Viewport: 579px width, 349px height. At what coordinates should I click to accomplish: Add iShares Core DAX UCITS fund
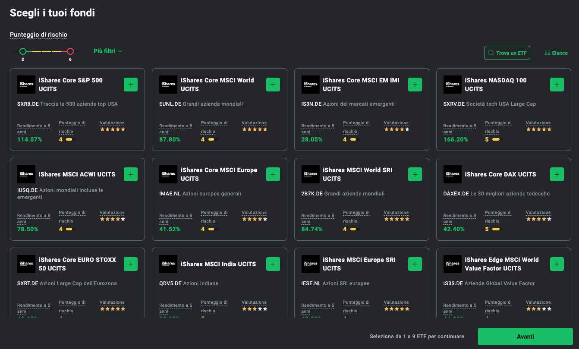557,174
